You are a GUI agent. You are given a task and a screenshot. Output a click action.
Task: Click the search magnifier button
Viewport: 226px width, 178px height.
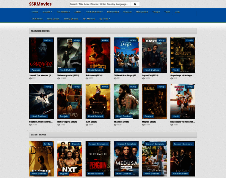coord(135,4)
